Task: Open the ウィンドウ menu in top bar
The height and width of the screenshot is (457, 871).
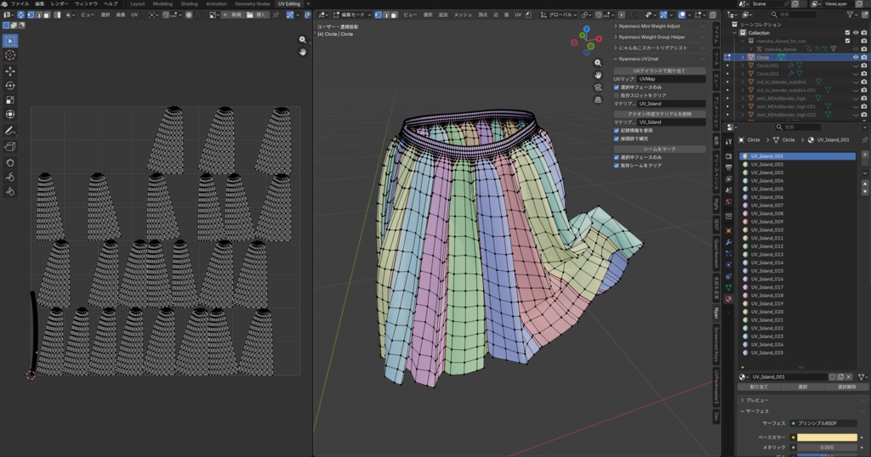Action: (x=86, y=3)
